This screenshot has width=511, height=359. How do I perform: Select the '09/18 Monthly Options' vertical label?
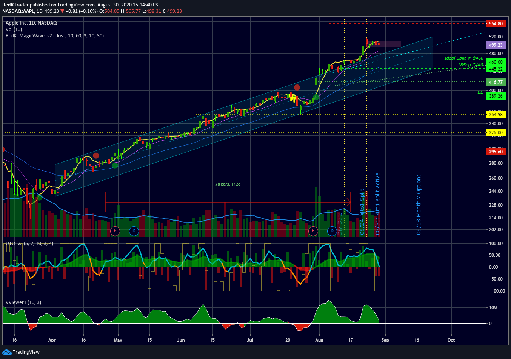[419, 205]
